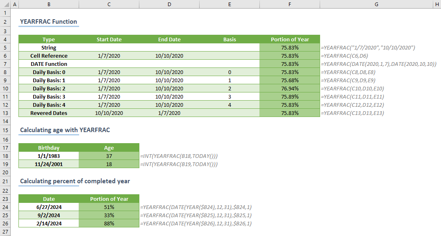Select column F header

290,4
